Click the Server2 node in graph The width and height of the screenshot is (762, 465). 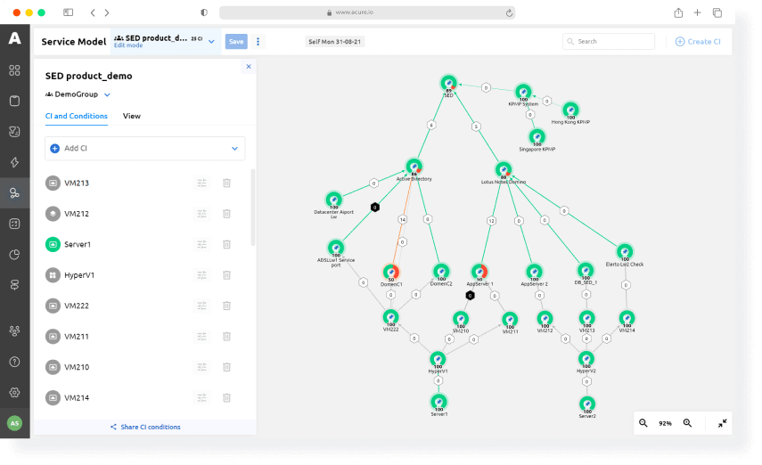coord(587,404)
